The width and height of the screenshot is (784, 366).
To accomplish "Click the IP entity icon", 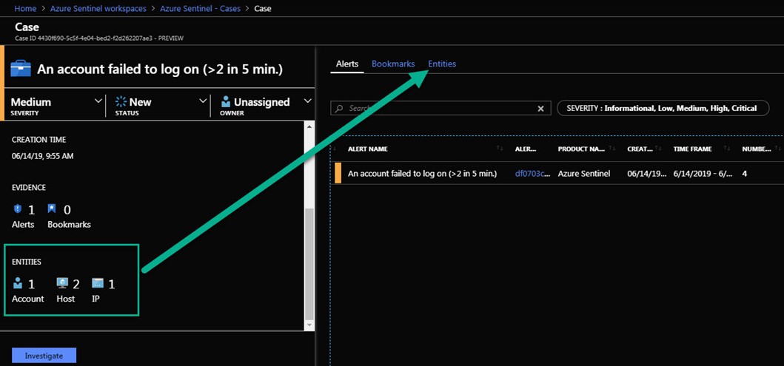I will pyautogui.click(x=98, y=283).
